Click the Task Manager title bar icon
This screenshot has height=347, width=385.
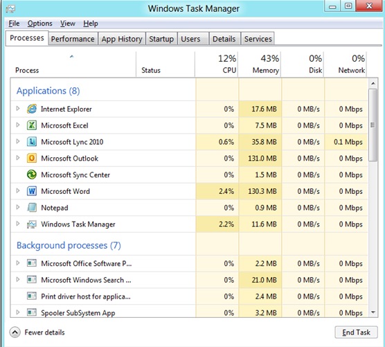(10, 9)
